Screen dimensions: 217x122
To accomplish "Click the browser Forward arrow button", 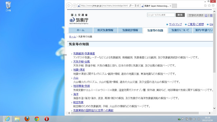I will 75,5.
